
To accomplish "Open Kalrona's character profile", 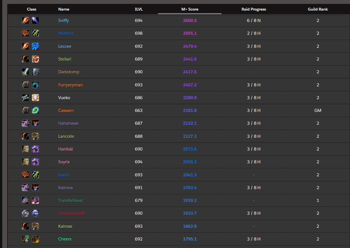I will pyautogui.click(x=65, y=187).
